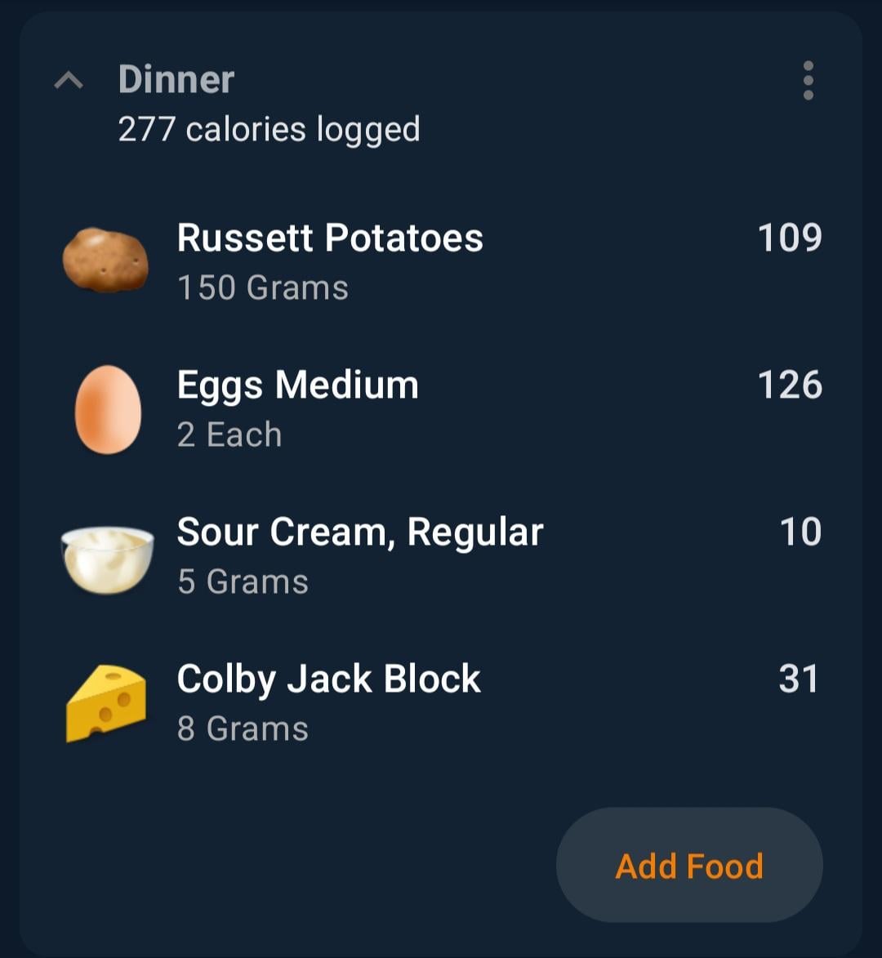Open the Colby Jack Block entry
Image resolution: width=882 pixels, height=958 pixels.
[x=441, y=703]
